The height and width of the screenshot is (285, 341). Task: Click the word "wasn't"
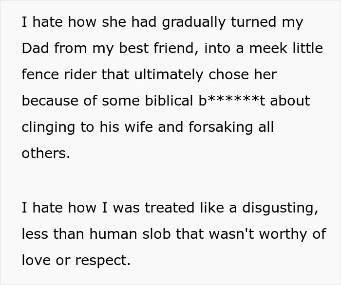click(x=231, y=234)
